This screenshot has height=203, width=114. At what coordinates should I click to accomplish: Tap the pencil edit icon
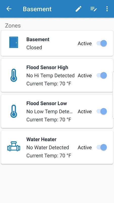[78, 9]
